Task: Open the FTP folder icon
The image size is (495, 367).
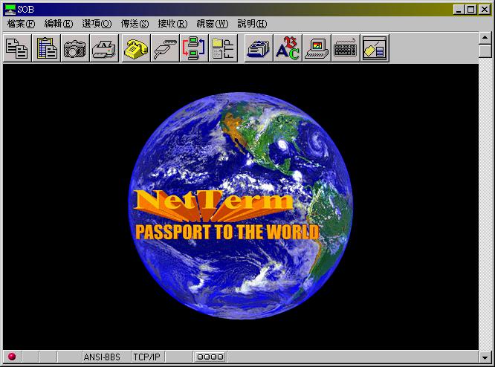Action: [223, 48]
